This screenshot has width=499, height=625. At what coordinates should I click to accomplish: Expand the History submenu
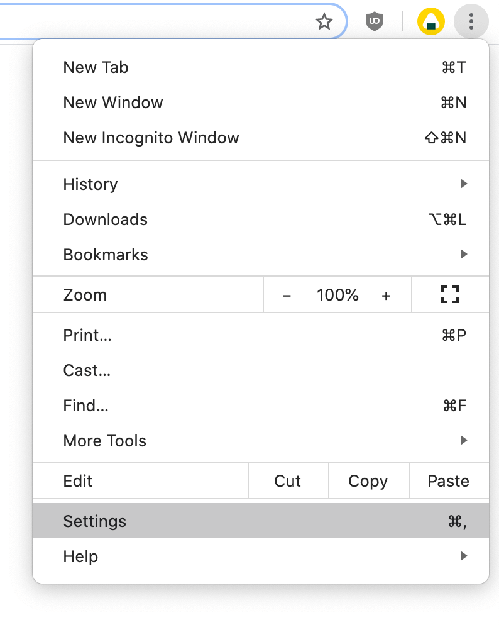[x=261, y=184]
